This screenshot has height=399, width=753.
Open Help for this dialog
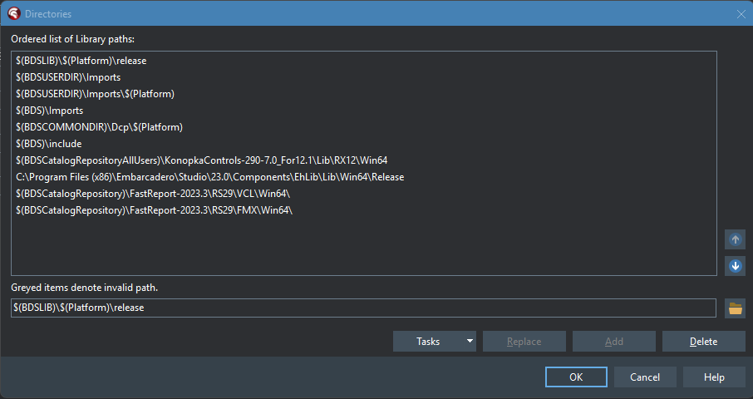(714, 377)
